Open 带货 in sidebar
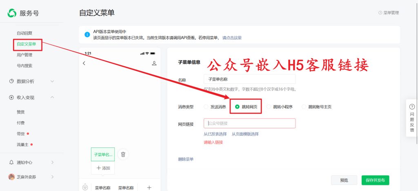Viewport: 418px width, 191px height. [x=21, y=134]
